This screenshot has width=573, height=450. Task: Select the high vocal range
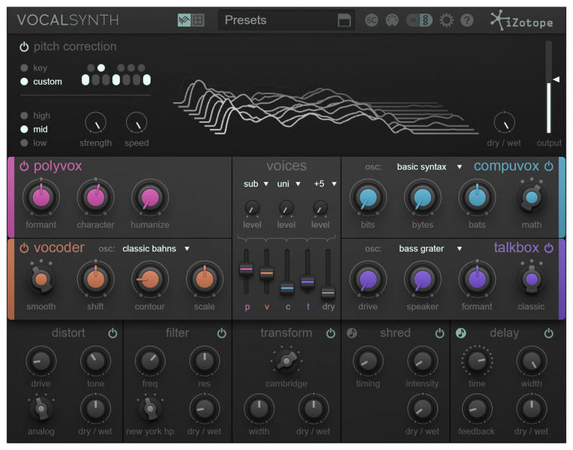(x=24, y=115)
